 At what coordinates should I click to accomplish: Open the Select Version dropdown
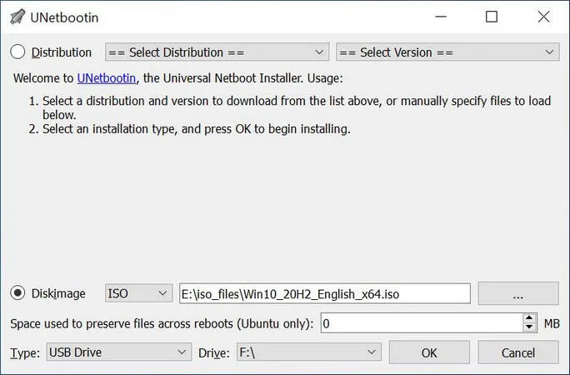pyautogui.click(x=447, y=52)
